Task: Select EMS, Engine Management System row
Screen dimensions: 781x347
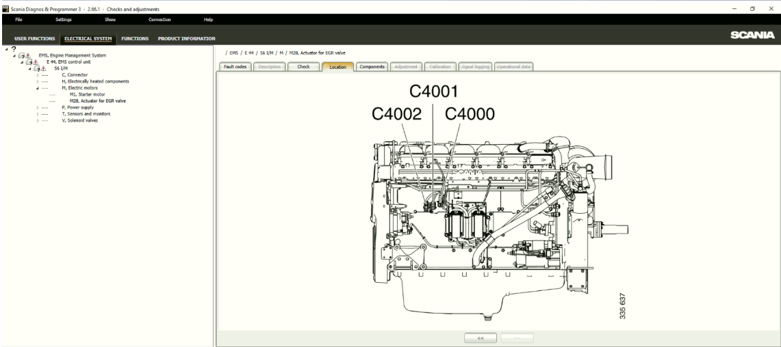Action: pos(73,56)
